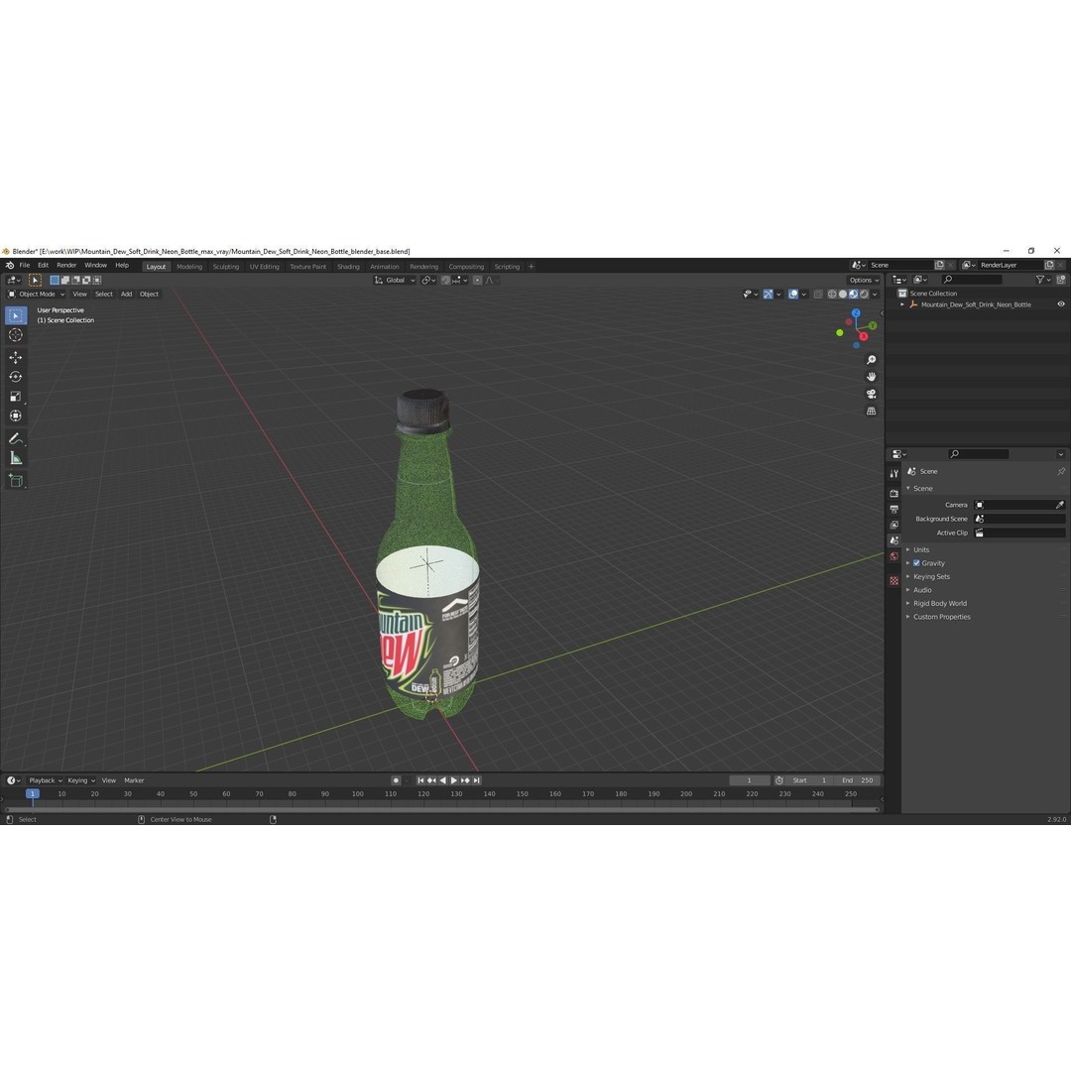Open the Output properties tab
Image resolution: width=1071 pixels, height=1071 pixels.
pos(894,509)
